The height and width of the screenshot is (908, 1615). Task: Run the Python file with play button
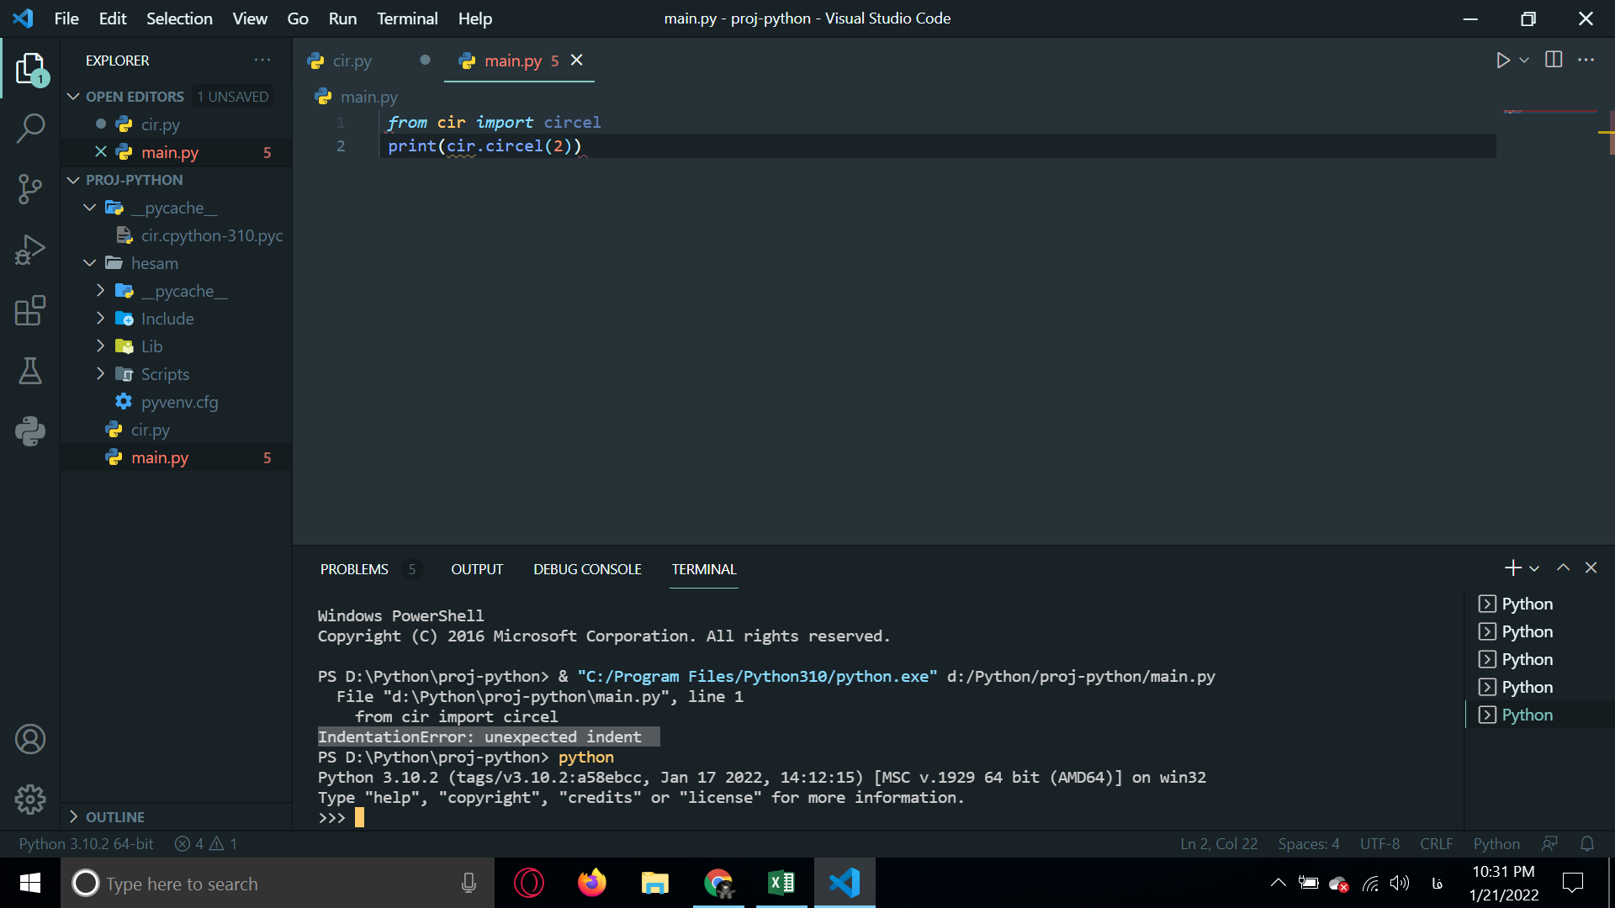[1502, 61]
